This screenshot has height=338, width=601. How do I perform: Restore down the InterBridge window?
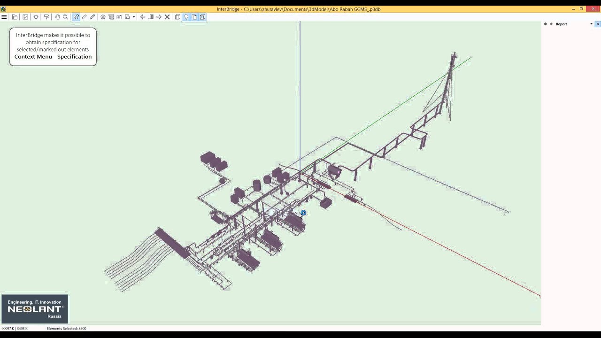[x=581, y=9]
